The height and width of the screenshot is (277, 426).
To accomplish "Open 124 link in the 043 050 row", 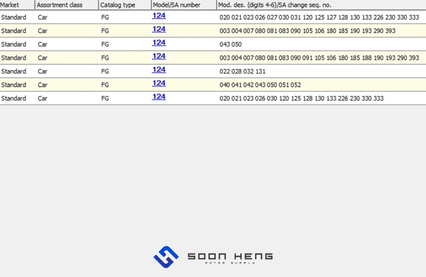I will 159,43.
